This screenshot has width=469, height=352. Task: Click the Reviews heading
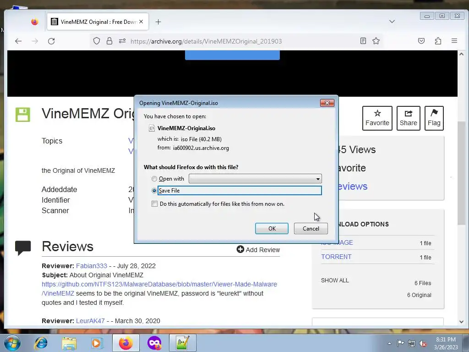click(x=68, y=247)
